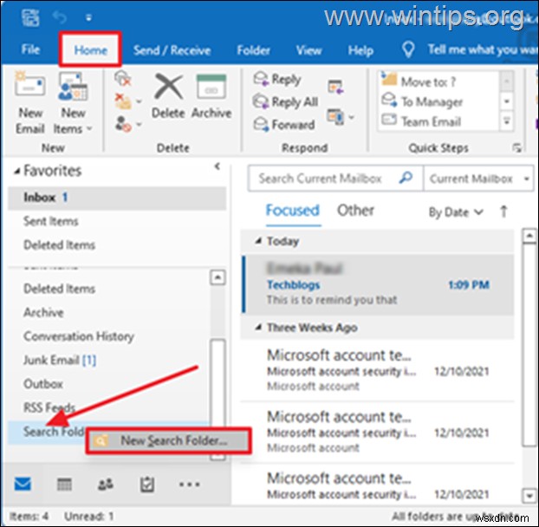Open the RSS Feeds folder
The width and height of the screenshot is (539, 527).
tap(49, 407)
